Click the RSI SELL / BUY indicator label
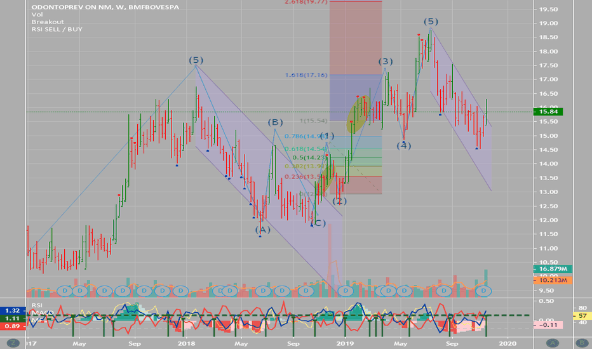 (57, 29)
